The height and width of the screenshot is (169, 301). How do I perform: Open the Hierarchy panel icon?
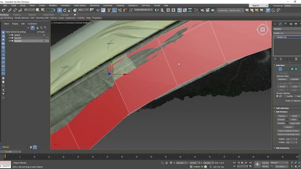click(285, 24)
